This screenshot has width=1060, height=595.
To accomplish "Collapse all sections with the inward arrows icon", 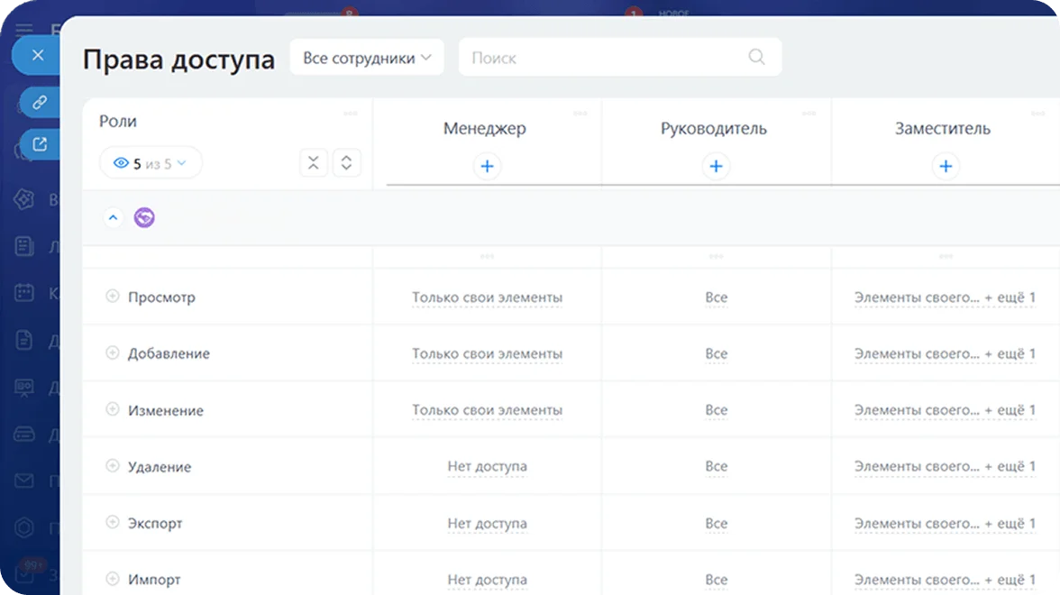I will tap(313, 163).
